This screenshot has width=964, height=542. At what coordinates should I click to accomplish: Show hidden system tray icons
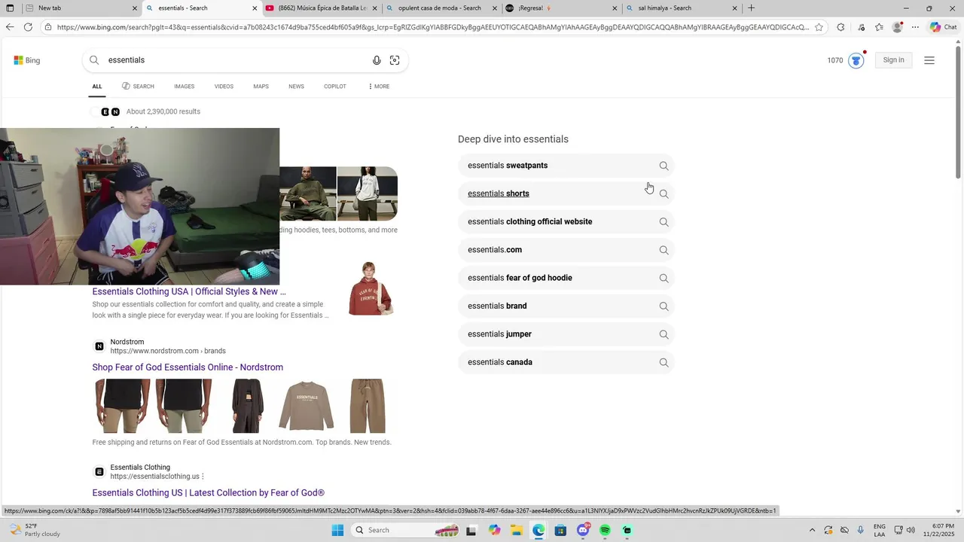click(x=812, y=530)
